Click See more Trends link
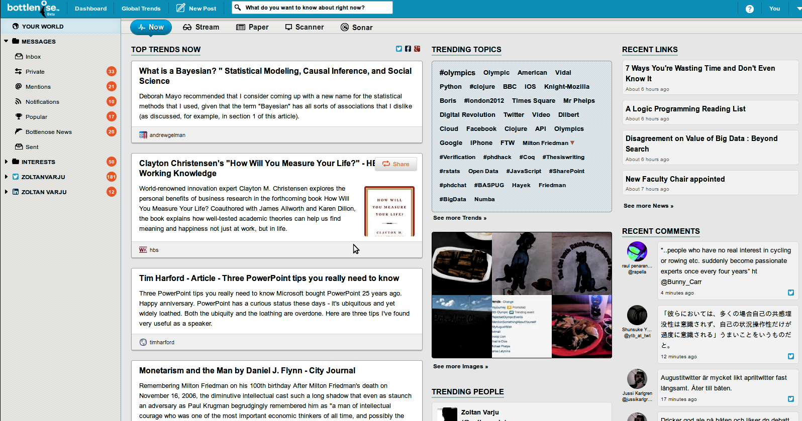The height and width of the screenshot is (421, 802). coord(460,218)
